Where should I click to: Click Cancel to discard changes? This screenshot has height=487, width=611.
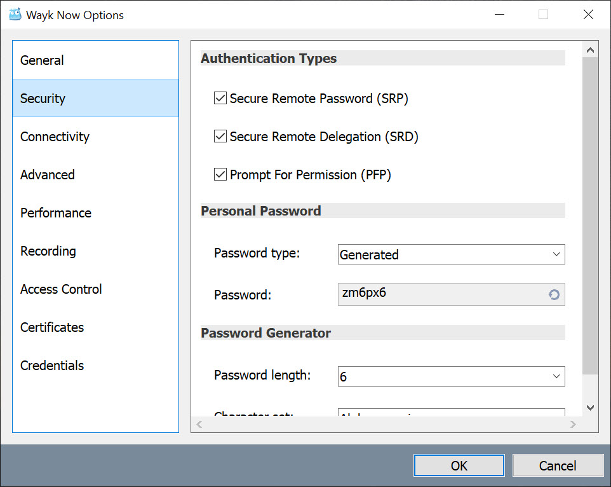(x=558, y=465)
